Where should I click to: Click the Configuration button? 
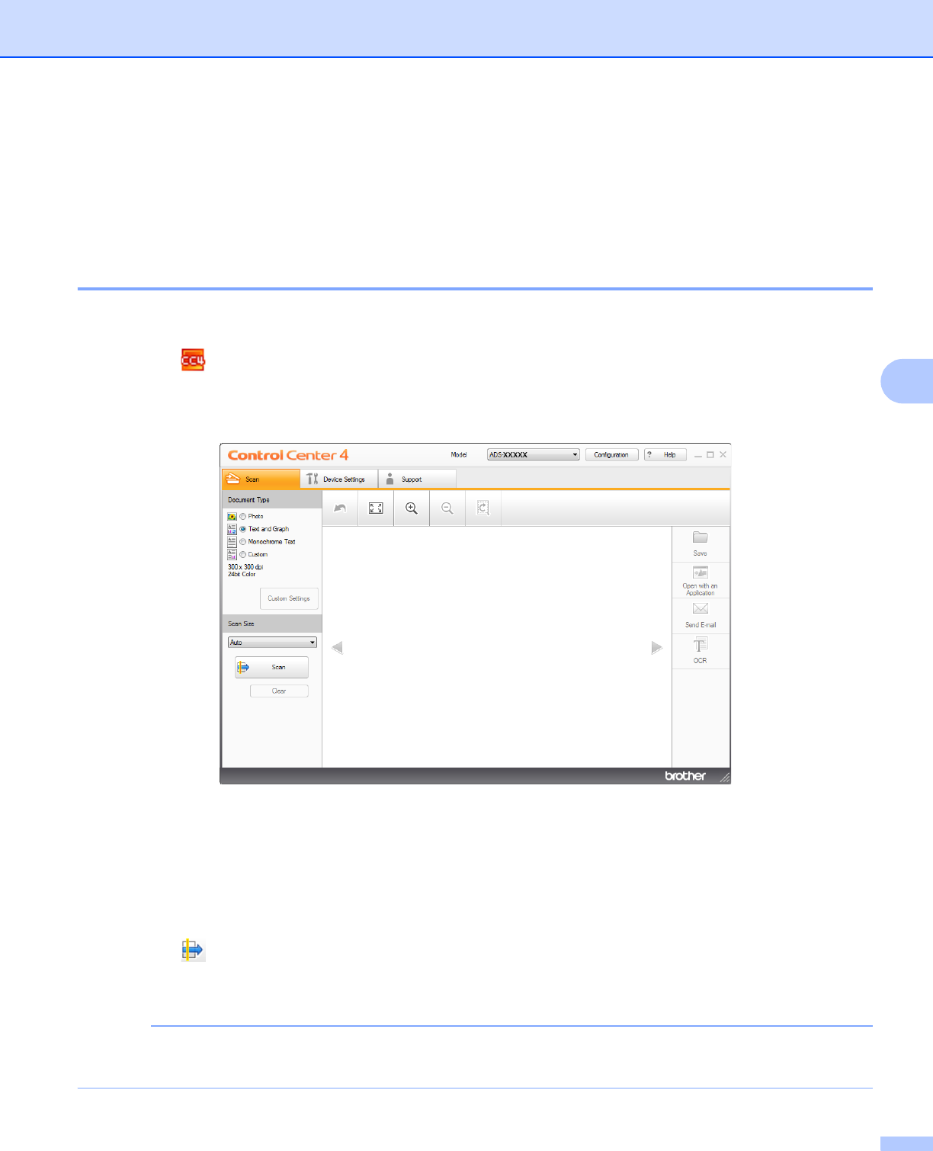point(611,454)
